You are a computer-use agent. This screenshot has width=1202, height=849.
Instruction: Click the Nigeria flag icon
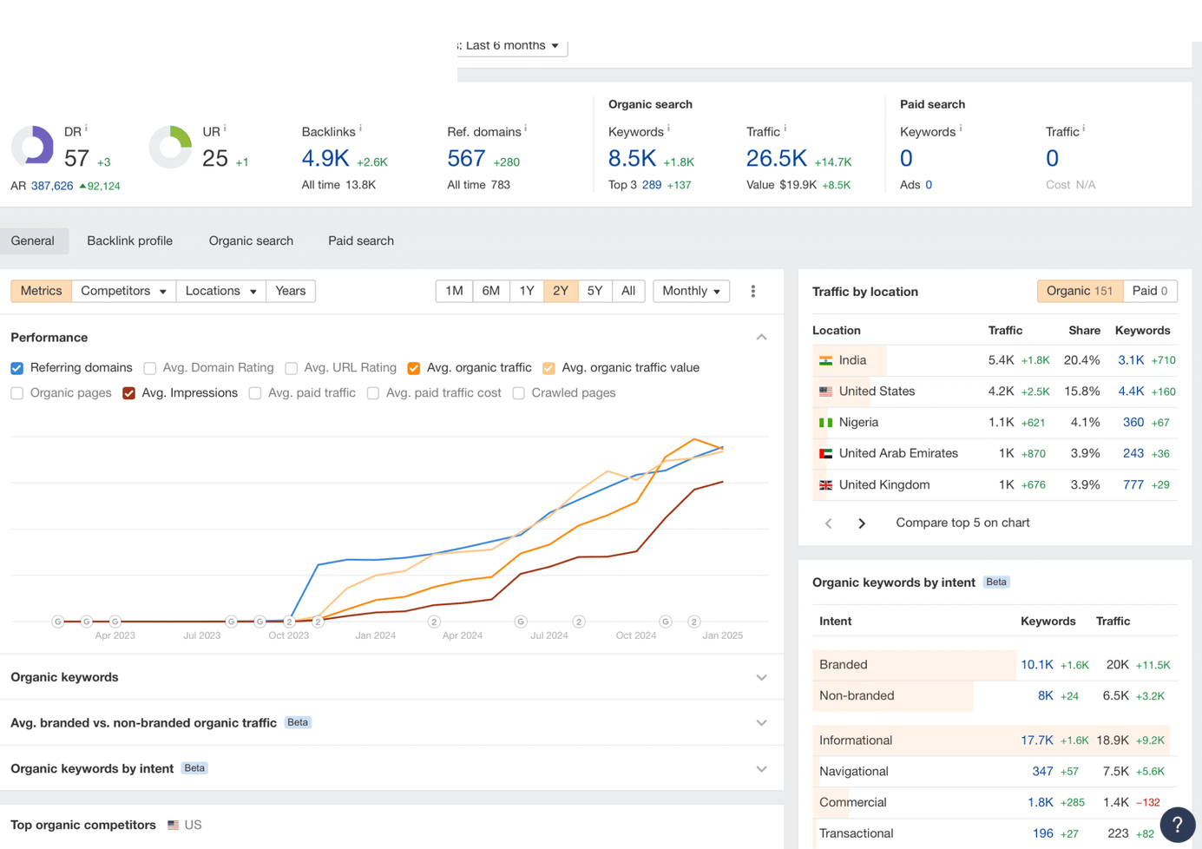825,423
